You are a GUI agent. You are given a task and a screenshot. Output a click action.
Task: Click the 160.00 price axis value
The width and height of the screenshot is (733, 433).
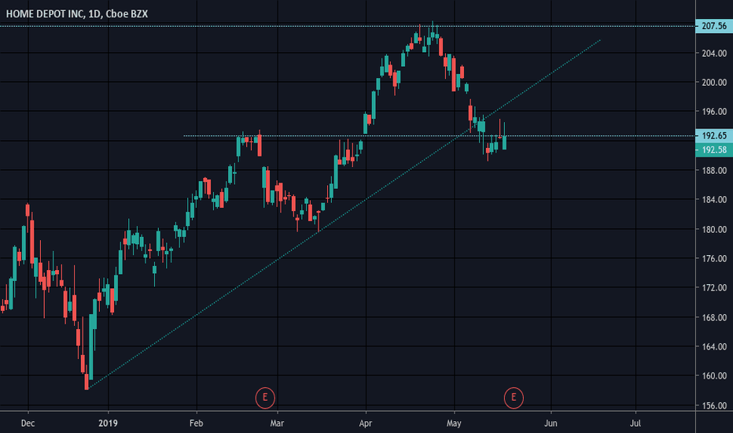pyautogui.click(x=714, y=376)
